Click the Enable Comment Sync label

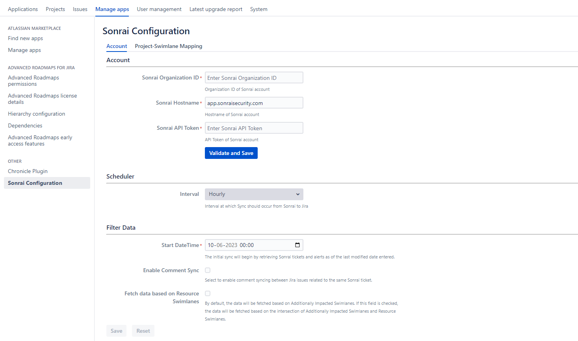click(171, 270)
